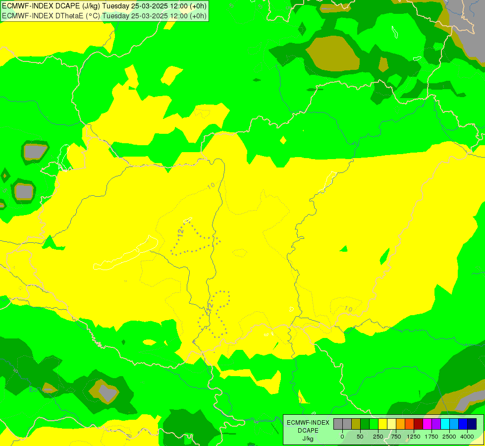The height and width of the screenshot is (446, 485).
Task: Pick the bright yellow legend swatch
Action: (x=382, y=424)
